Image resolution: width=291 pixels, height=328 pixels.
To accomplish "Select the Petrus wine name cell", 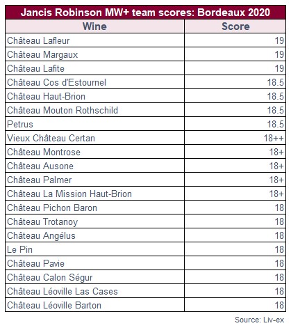I will coord(94,124).
